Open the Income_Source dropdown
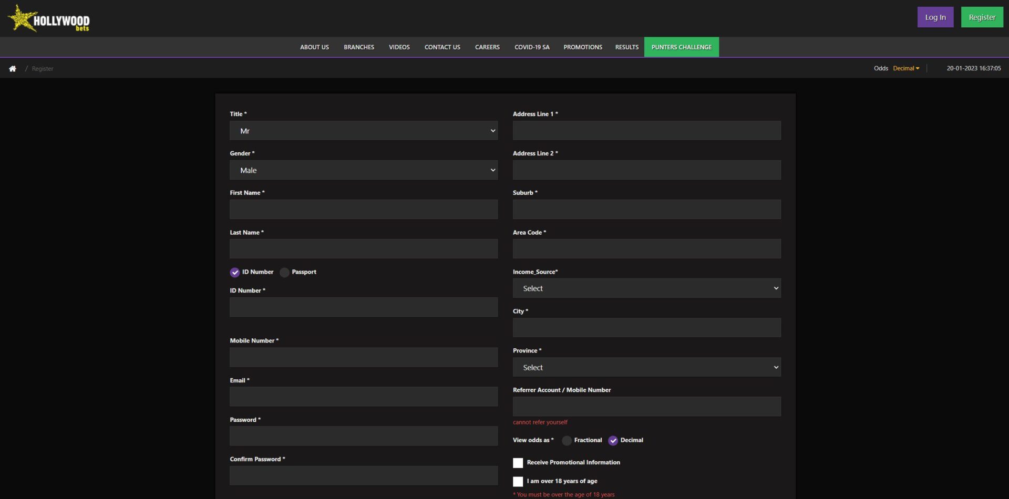Viewport: 1009px width, 499px height. 647,288
